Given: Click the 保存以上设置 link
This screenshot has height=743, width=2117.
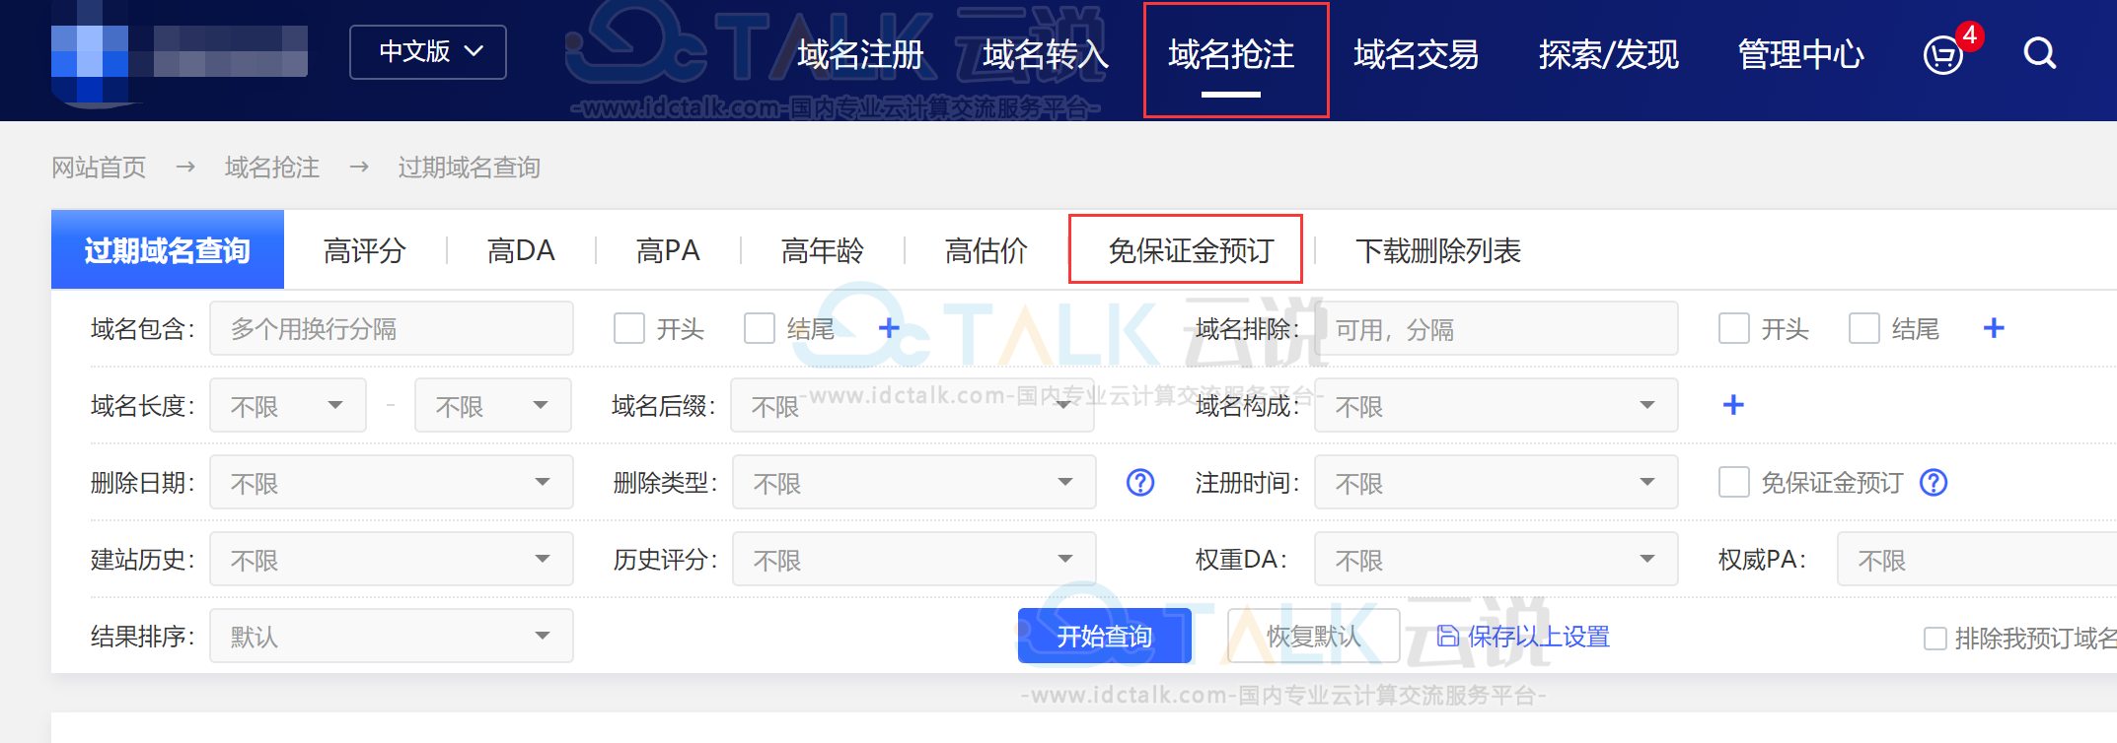Looking at the screenshot, I should click(1539, 637).
